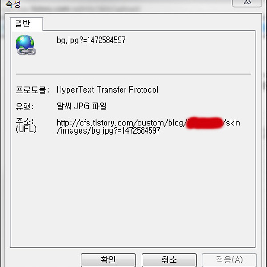The height and width of the screenshot is (267, 267).
Task: Click the globe internet shortcut icon
Action: point(25,44)
